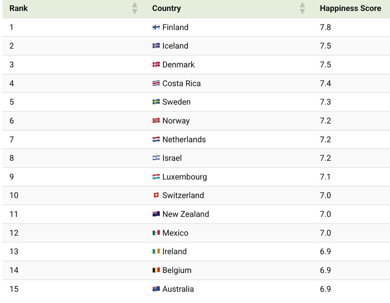Click the Mexico flag icon
The height and width of the screenshot is (303, 390).
pyautogui.click(x=156, y=233)
